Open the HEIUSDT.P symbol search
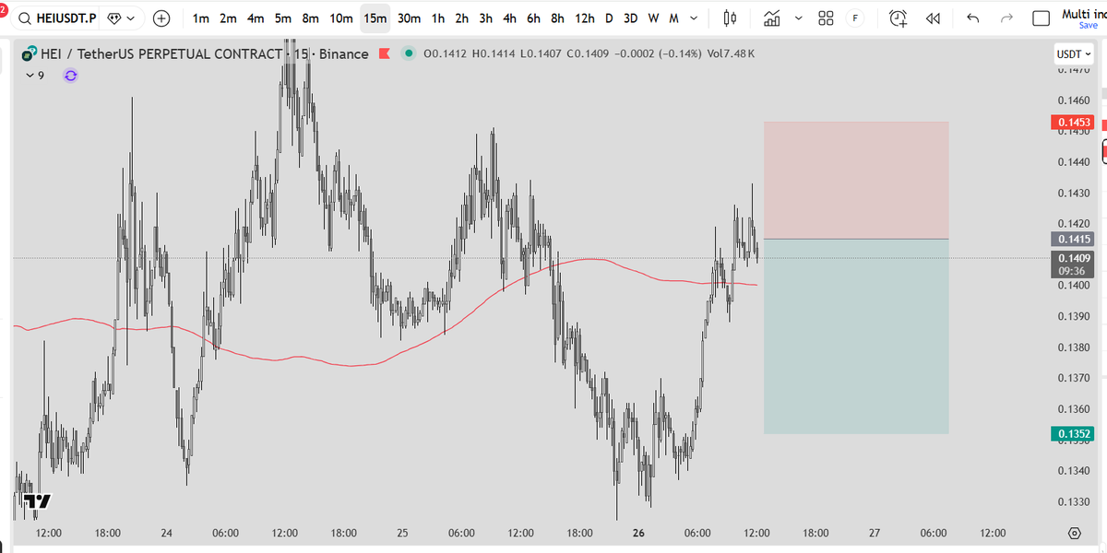 pyautogui.click(x=57, y=18)
